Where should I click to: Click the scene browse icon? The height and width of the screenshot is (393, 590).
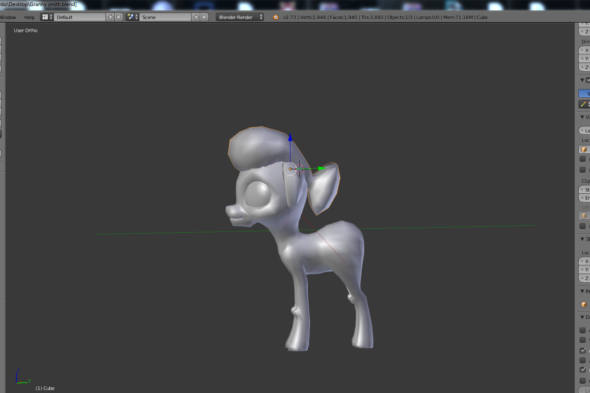pyautogui.click(x=132, y=17)
